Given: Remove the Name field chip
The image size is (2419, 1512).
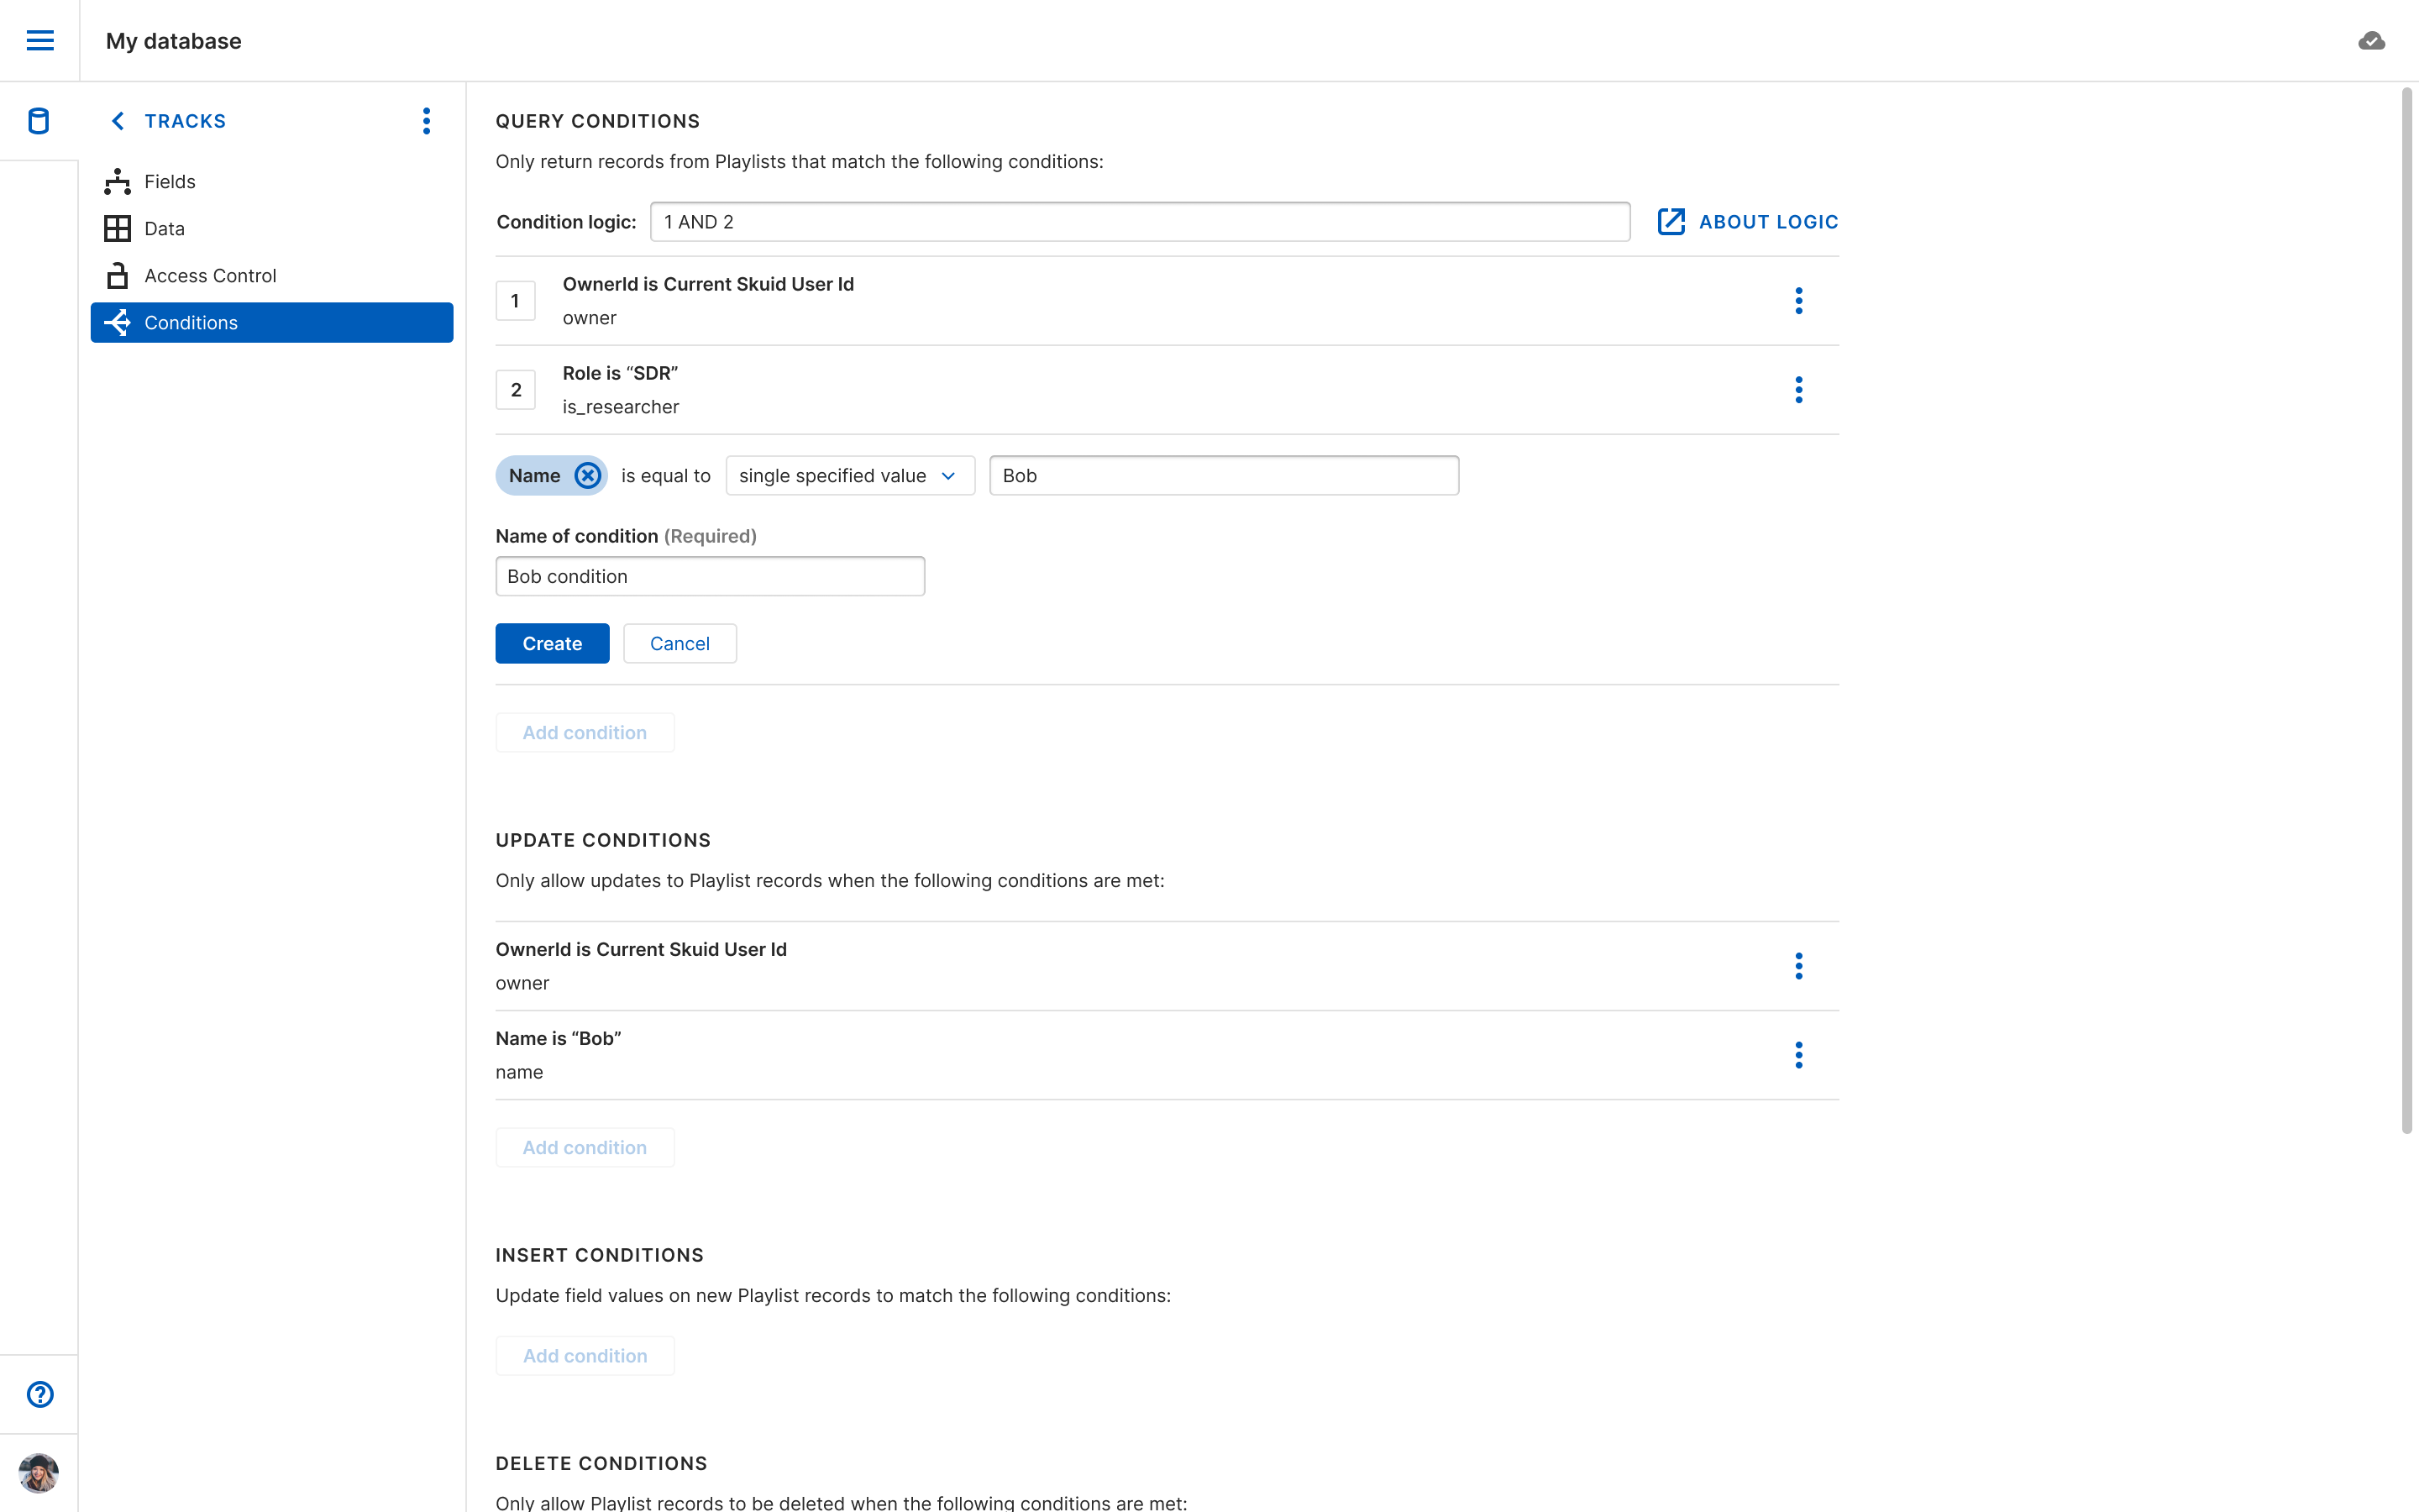Looking at the screenshot, I should [x=588, y=476].
